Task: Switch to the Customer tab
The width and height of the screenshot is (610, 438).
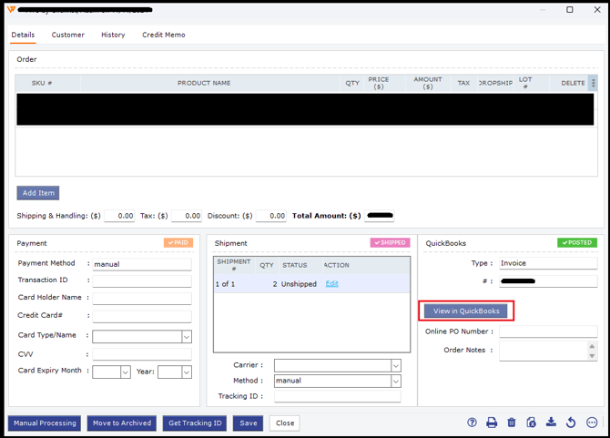Action: coord(67,35)
